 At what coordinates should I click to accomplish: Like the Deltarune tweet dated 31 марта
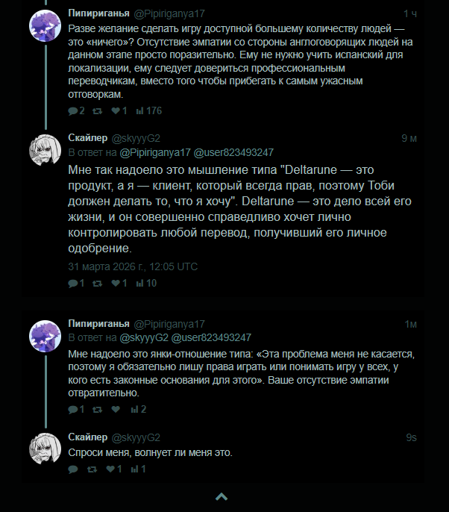click(116, 283)
